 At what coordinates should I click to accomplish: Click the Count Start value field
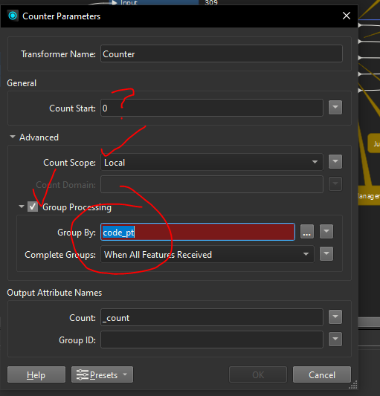pos(212,108)
